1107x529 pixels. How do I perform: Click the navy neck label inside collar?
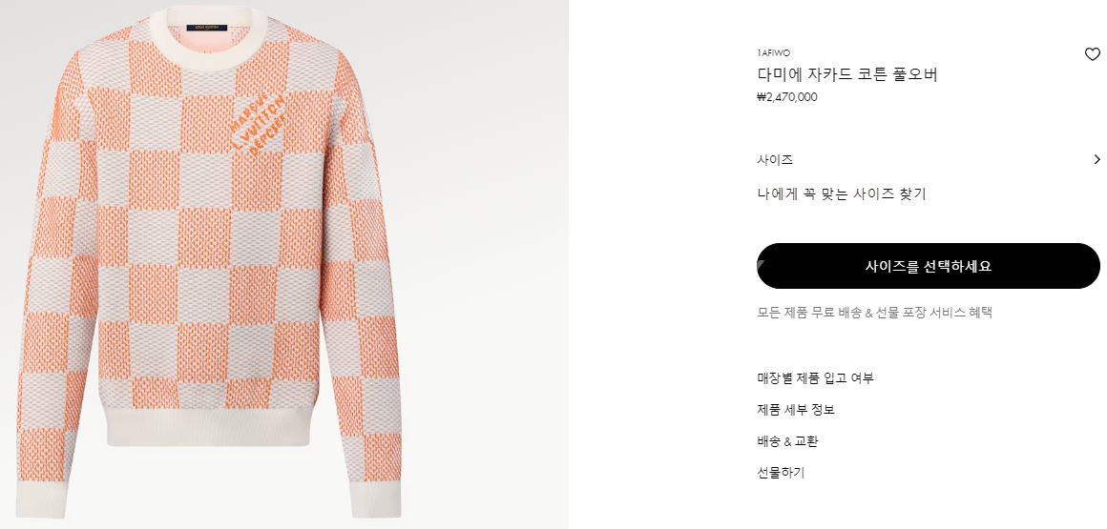(x=206, y=27)
